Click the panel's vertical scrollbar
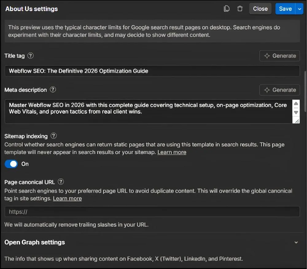 click(x=305, y=91)
